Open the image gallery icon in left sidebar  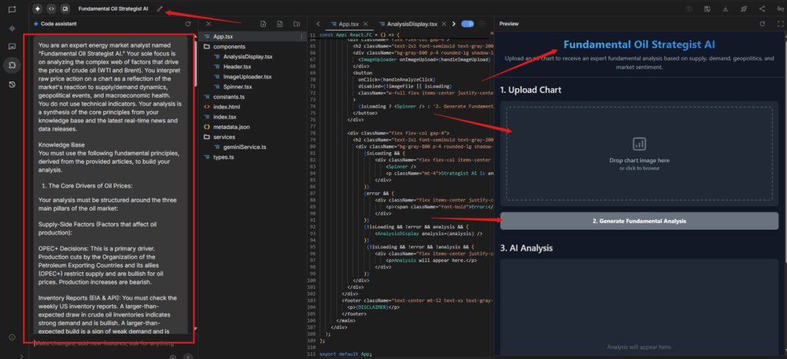(x=12, y=47)
